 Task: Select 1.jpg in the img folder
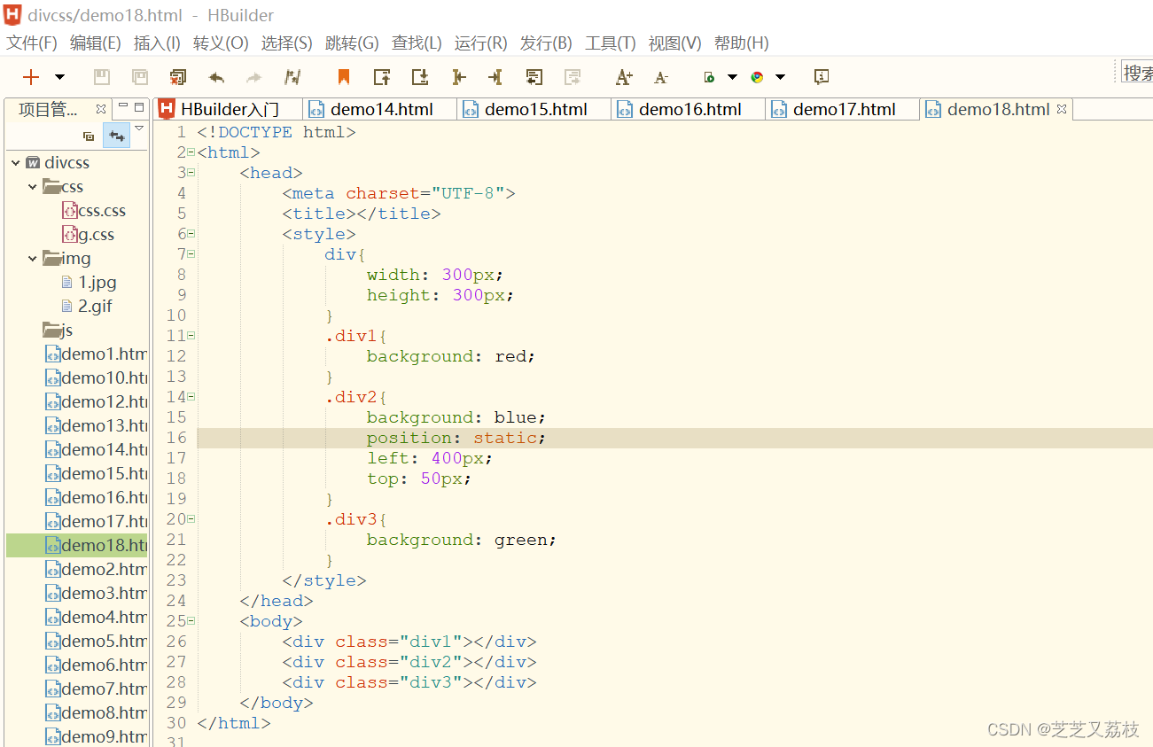[x=89, y=283]
